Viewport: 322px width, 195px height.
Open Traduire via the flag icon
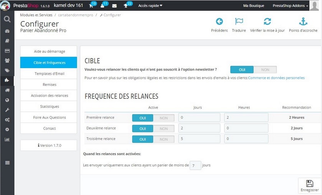click(x=239, y=22)
